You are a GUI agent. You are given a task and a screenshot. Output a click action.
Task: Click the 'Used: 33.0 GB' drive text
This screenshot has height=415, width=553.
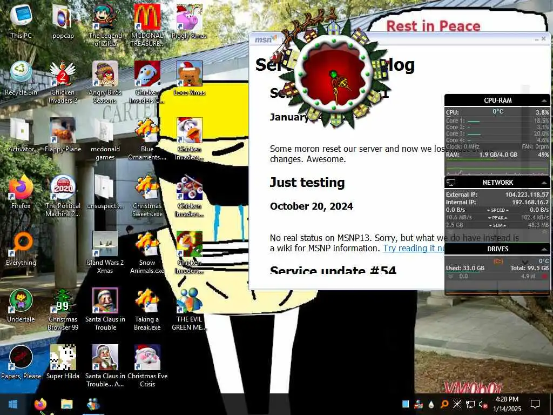(x=465, y=268)
